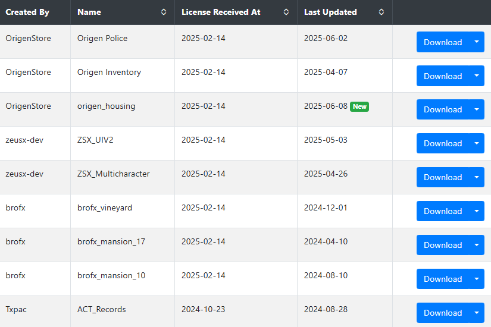Download the ZSX_UIV2 asset
The height and width of the screenshot is (327, 491).
(x=443, y=143)
